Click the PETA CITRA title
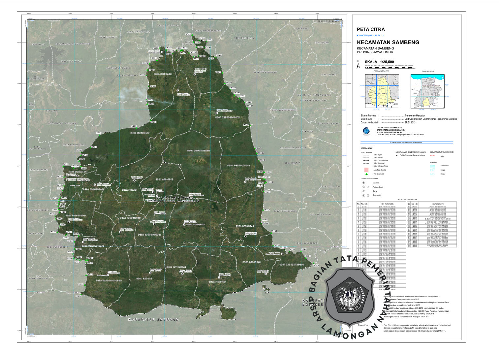Viewport: 499px width, 353px height. pos(371,29)
